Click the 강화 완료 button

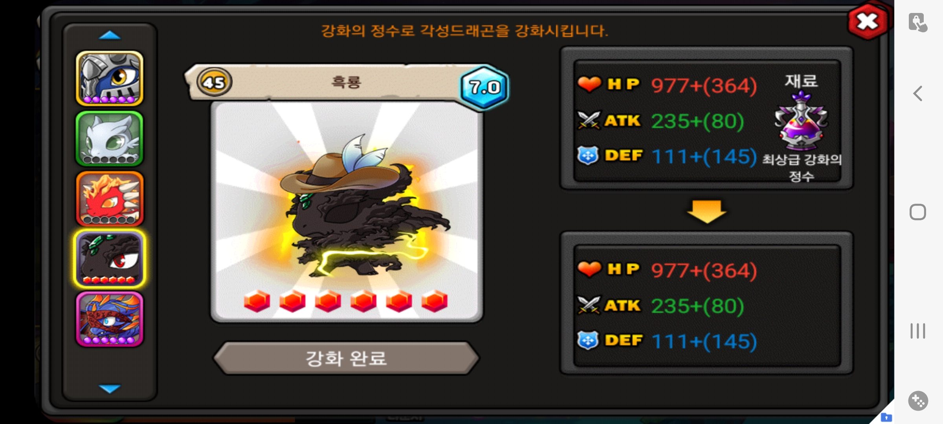coord(346,358)
